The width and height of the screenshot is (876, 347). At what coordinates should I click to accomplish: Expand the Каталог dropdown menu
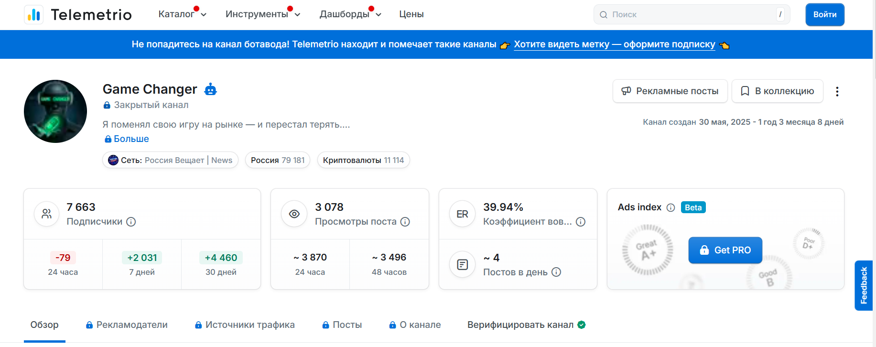pos(182,14)
